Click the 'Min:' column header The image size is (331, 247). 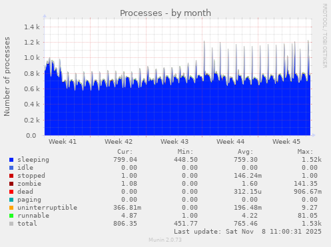pyautogui.click(x=185, y=152)
